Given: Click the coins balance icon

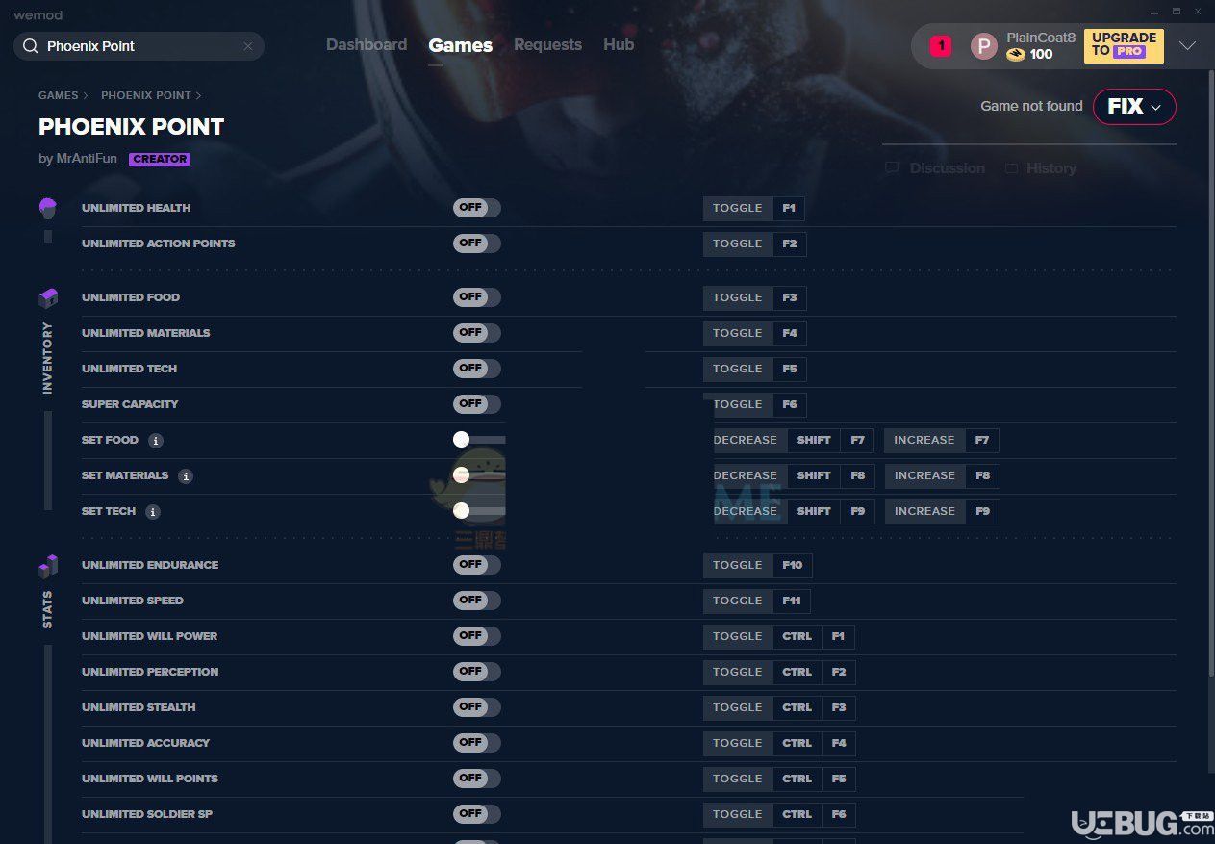Looking at the screenshot, I should click(x=1015, y=55).
